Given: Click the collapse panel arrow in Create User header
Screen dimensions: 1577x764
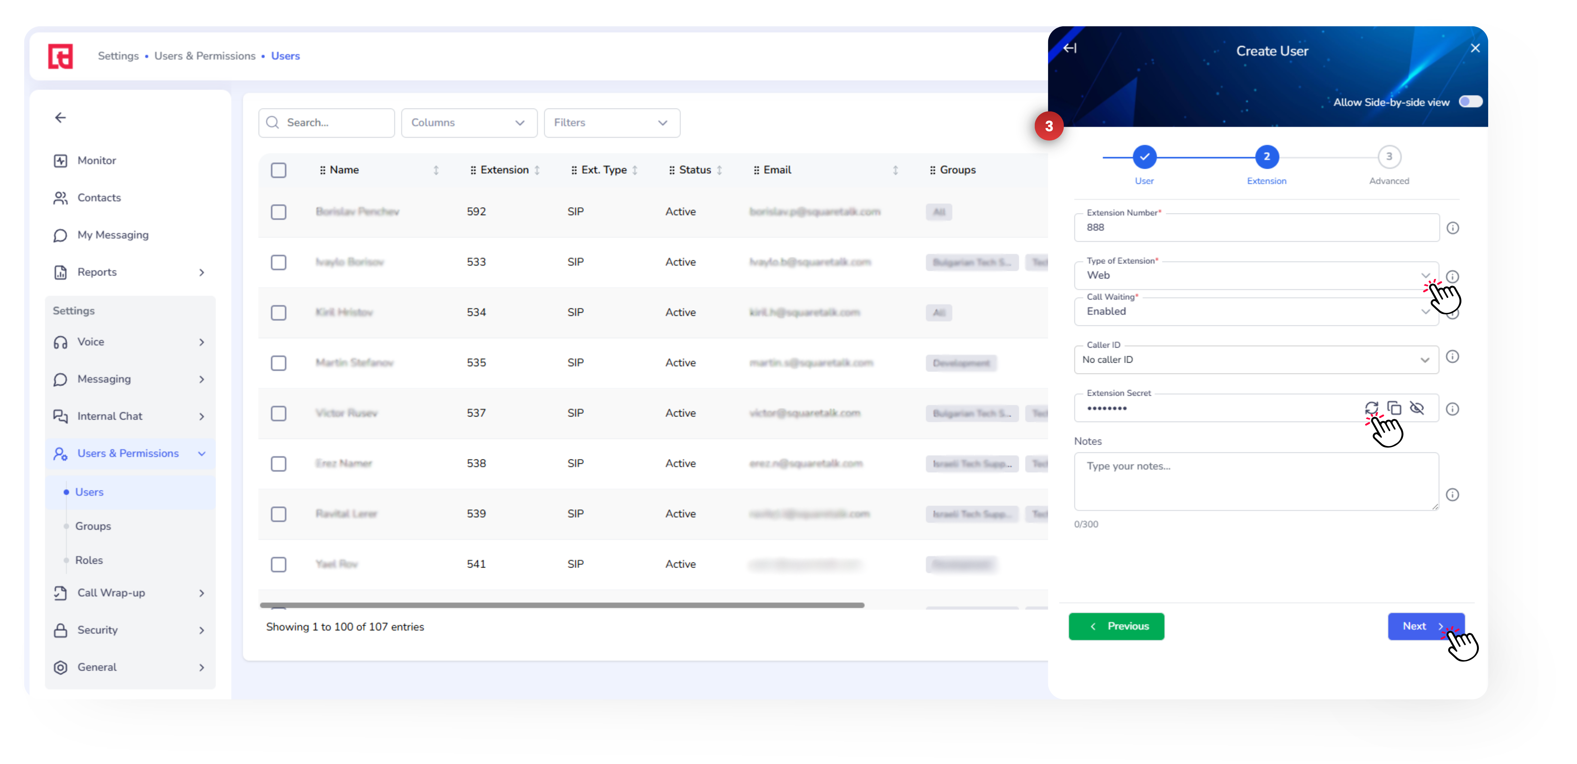Looking at the screenshot, I should click(x=1069, y=48).
